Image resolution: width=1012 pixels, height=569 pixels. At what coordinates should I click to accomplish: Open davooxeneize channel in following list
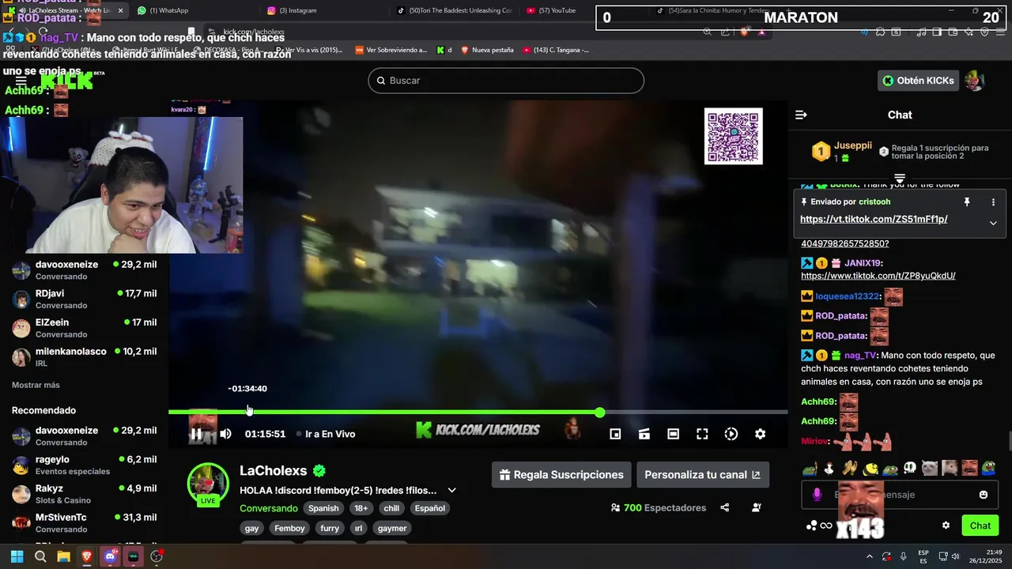point(84,270)
